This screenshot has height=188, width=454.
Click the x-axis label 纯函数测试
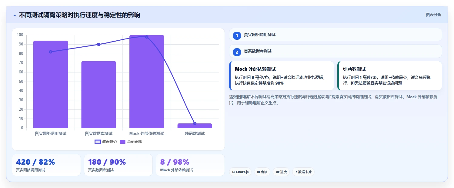195,133
